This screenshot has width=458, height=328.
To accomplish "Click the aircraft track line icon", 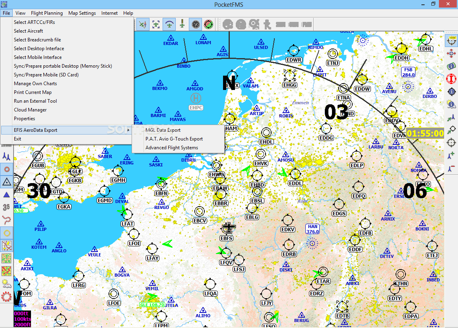I will click(x=182, y=24).
